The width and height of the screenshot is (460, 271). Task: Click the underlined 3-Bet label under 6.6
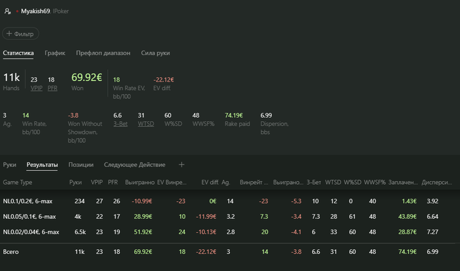coord(120,122)
